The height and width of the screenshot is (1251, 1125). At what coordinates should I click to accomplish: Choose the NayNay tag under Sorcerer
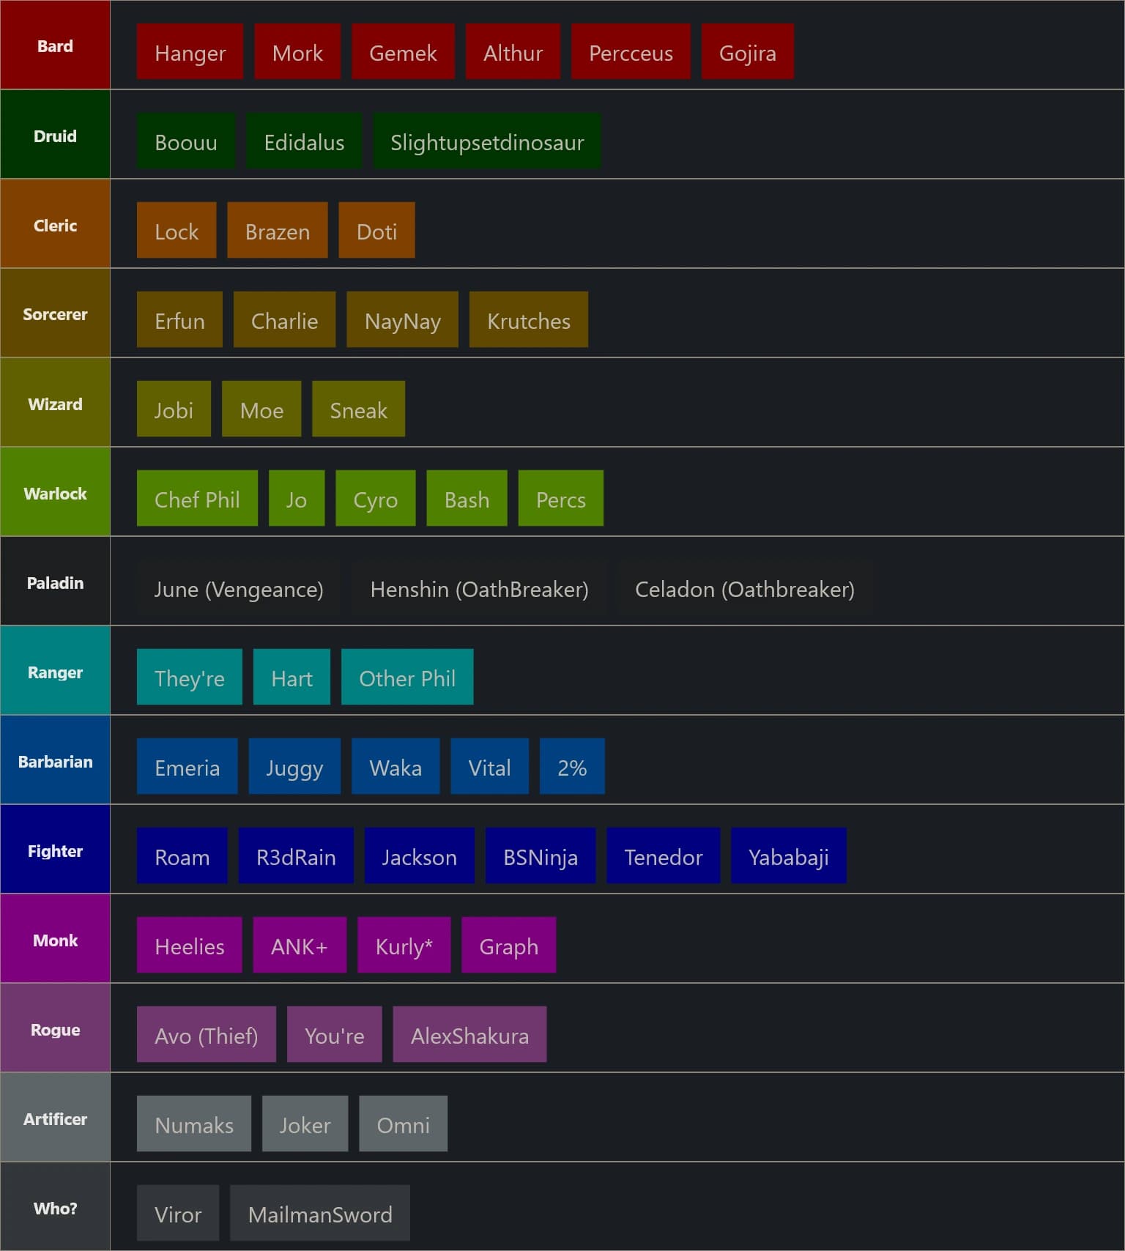point(402,320)
